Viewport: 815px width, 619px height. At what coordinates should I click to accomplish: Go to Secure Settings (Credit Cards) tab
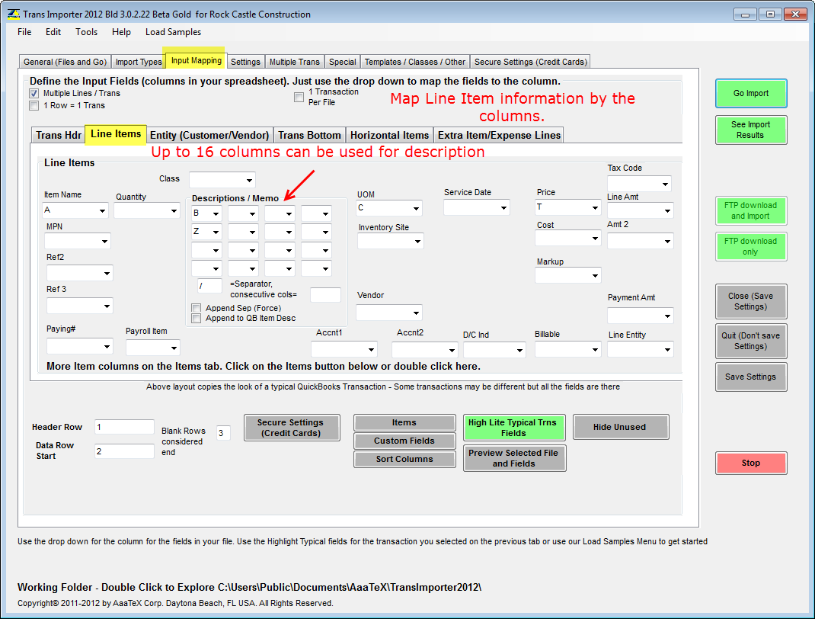tap(531, 62)
